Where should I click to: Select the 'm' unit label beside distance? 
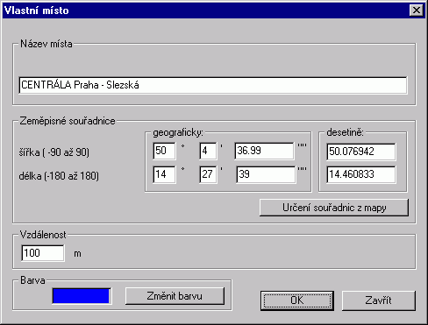pyautogui.click(x=77, y=254)
